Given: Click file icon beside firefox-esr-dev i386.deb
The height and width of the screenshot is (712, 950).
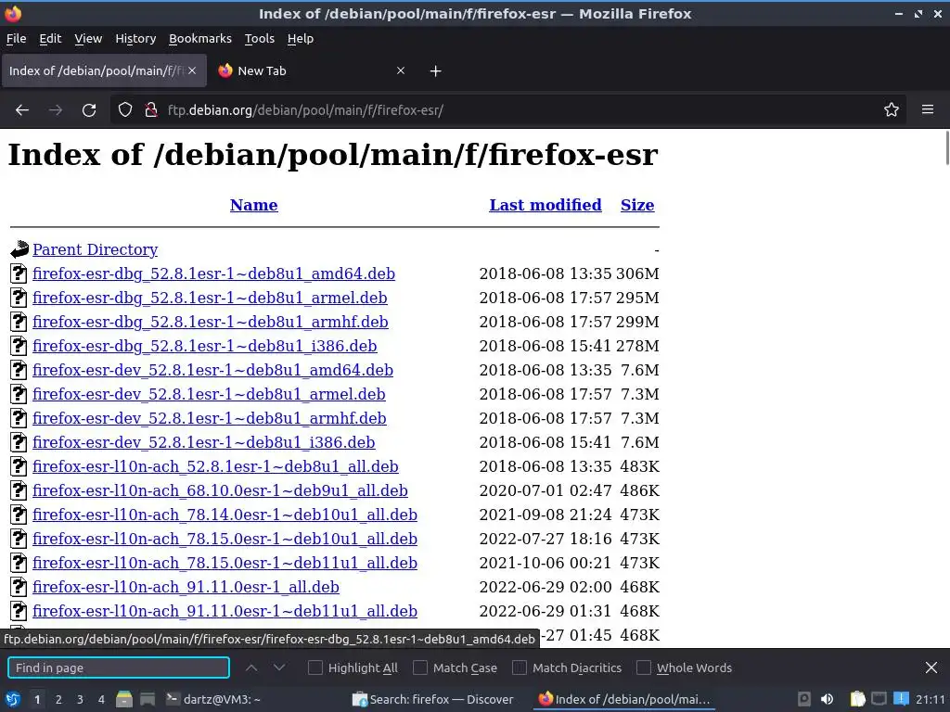Looking at the screenshot, I should (x=19, y=442).
